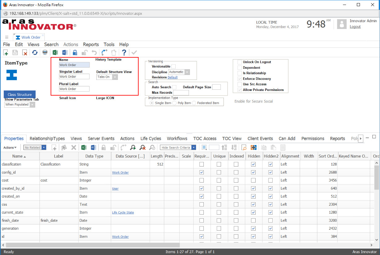Screen dimensions: 380x255
Task: Click the gray checkmark icon in main toolbar
Action: click(x=134, y=52)
